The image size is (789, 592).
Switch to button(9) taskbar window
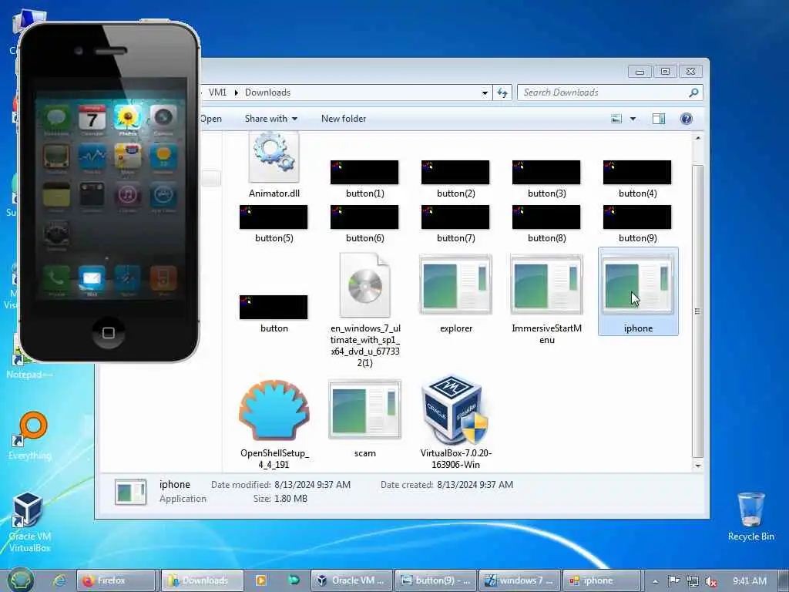[x=435, y=580]
